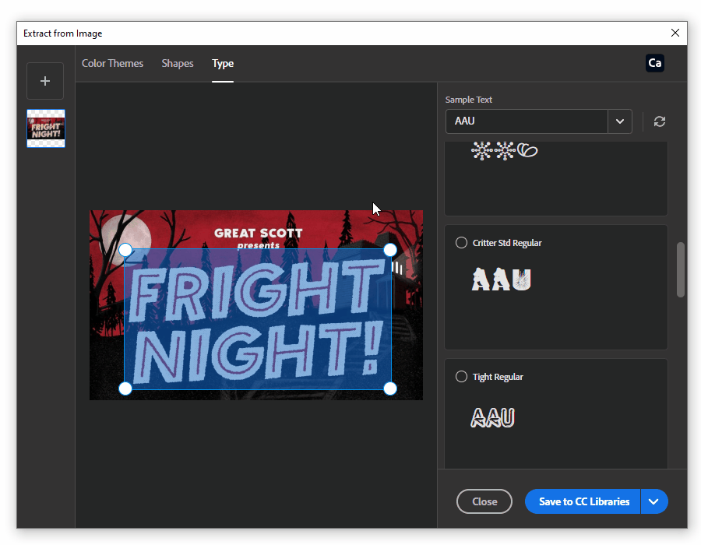Click the snowflake symbol font preview
The height and width of the screenshot is (545, 701).
[x=504, y=150]
